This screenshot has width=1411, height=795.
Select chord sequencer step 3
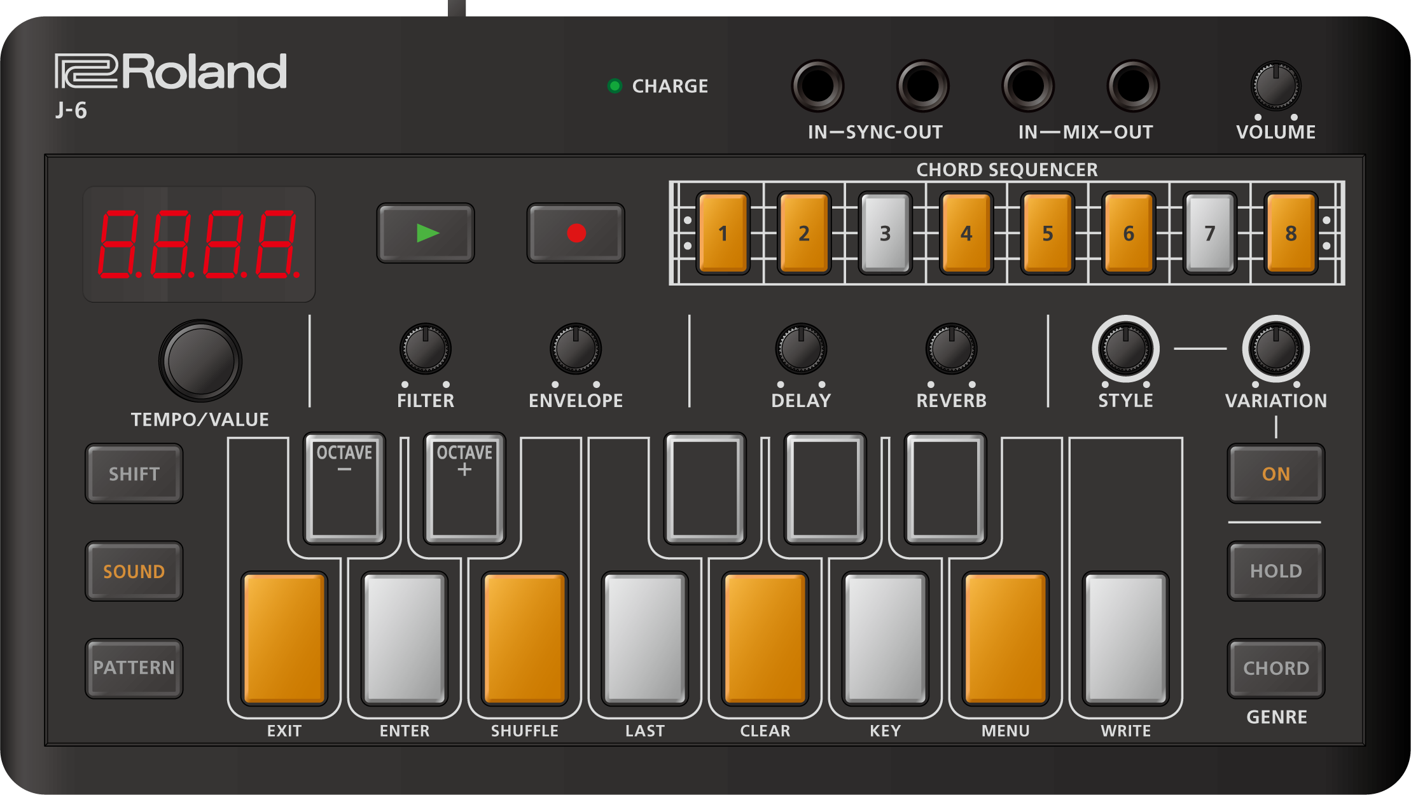click(885, 233)
